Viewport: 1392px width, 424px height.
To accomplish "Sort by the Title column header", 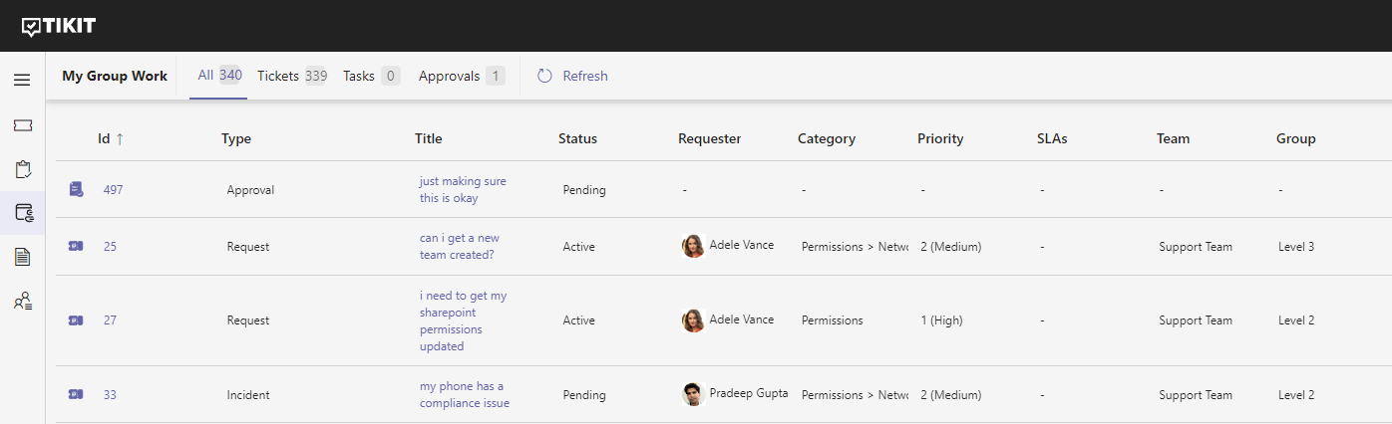I will [x=429, y=139].
